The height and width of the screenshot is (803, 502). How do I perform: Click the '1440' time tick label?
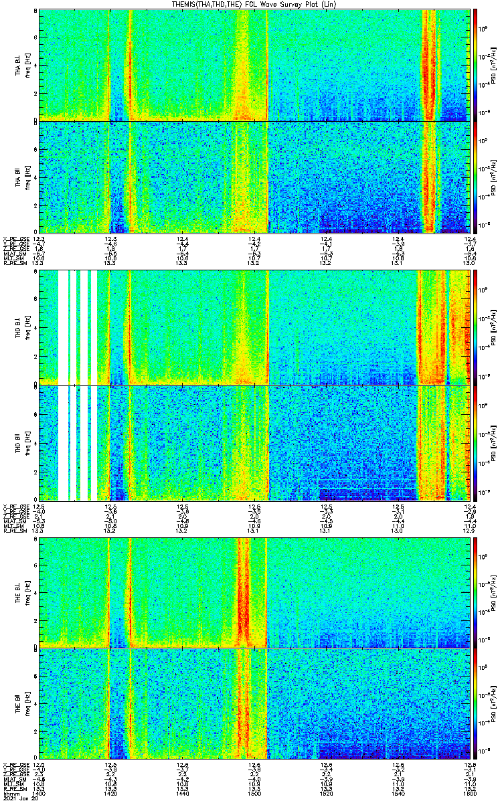pyautogui.click(x=182, y=793)
